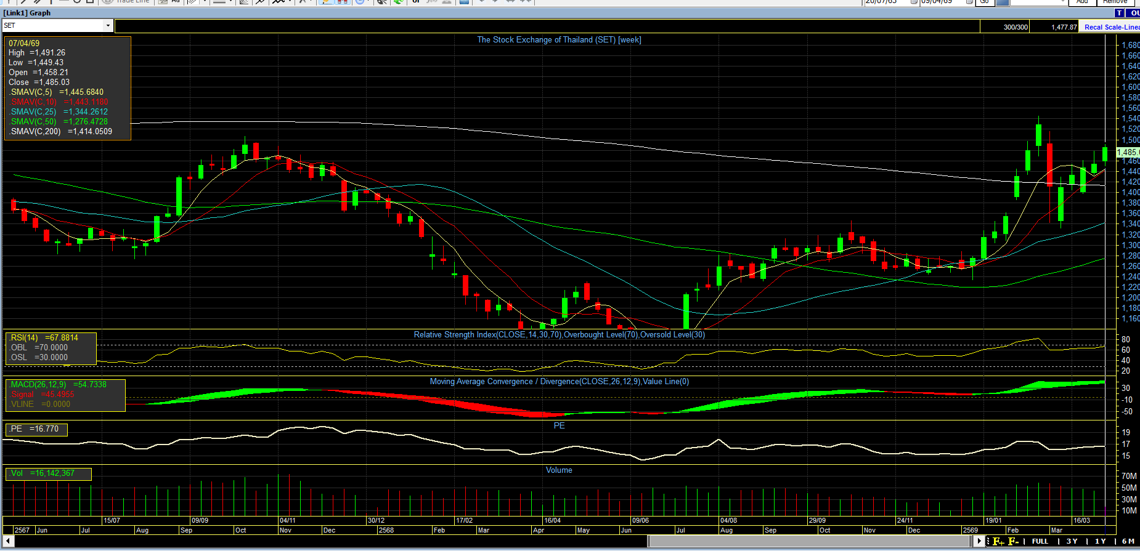Click the Vol =16,142,367 legend box

click(48, 473)
